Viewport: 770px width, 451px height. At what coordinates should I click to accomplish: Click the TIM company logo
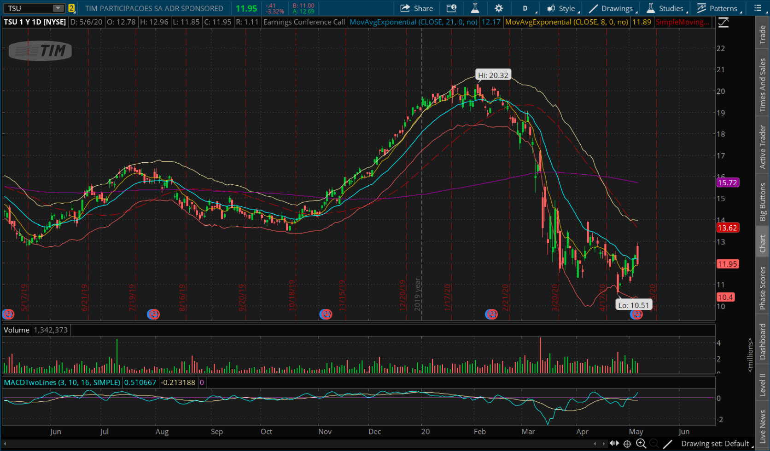[x=40, y=51]
